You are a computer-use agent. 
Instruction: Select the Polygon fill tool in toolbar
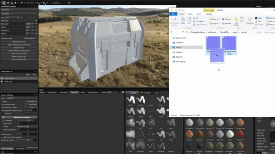(15, 3)
